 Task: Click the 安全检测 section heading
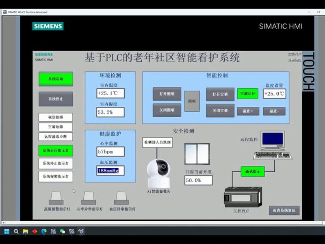[x=184, y=131]
